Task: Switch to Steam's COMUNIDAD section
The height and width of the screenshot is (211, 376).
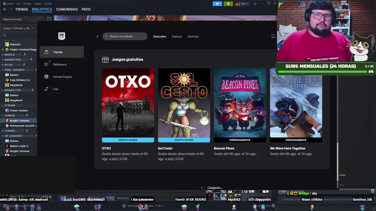Action: 67,9
